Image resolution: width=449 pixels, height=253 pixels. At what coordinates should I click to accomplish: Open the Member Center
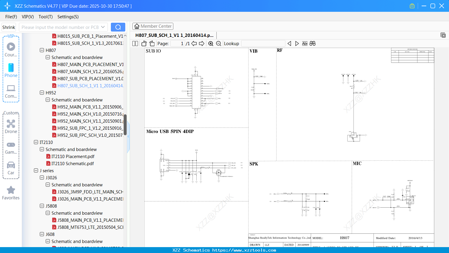click(153, 26)
